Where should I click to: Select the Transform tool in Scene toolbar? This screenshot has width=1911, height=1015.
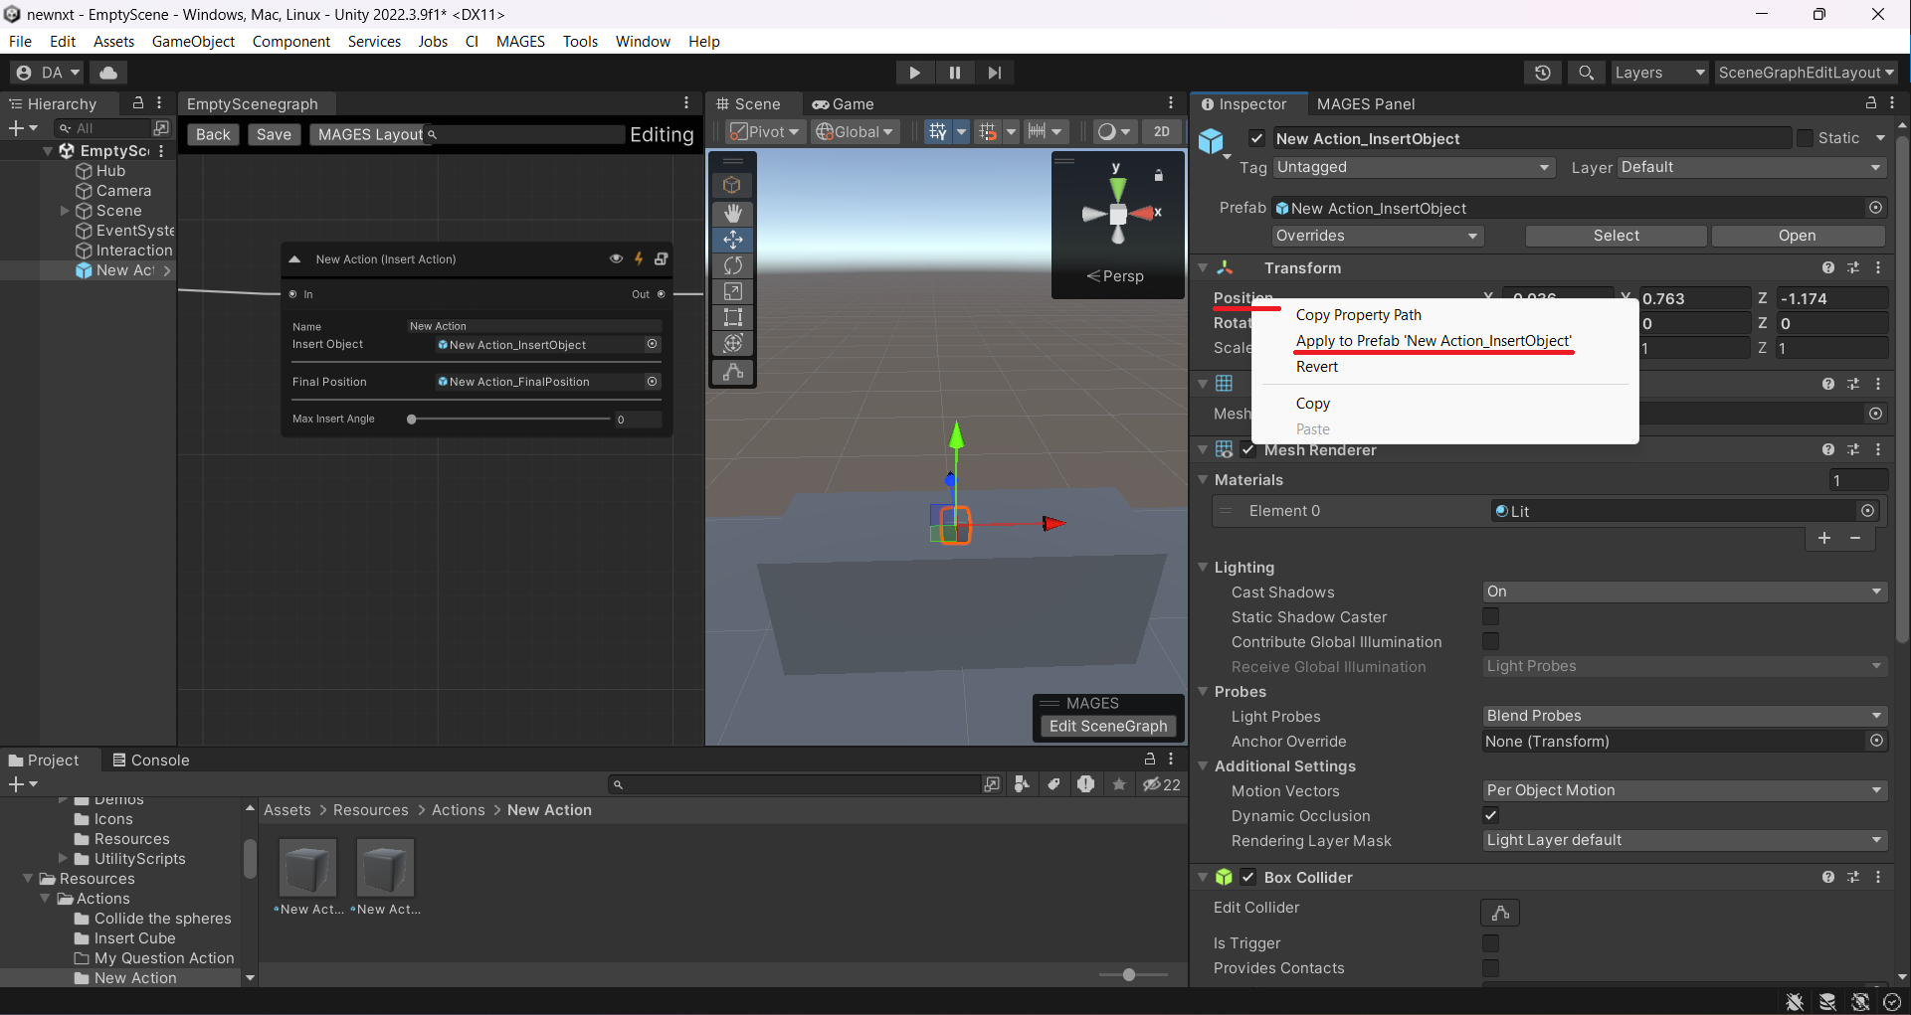tap(733, 343)
